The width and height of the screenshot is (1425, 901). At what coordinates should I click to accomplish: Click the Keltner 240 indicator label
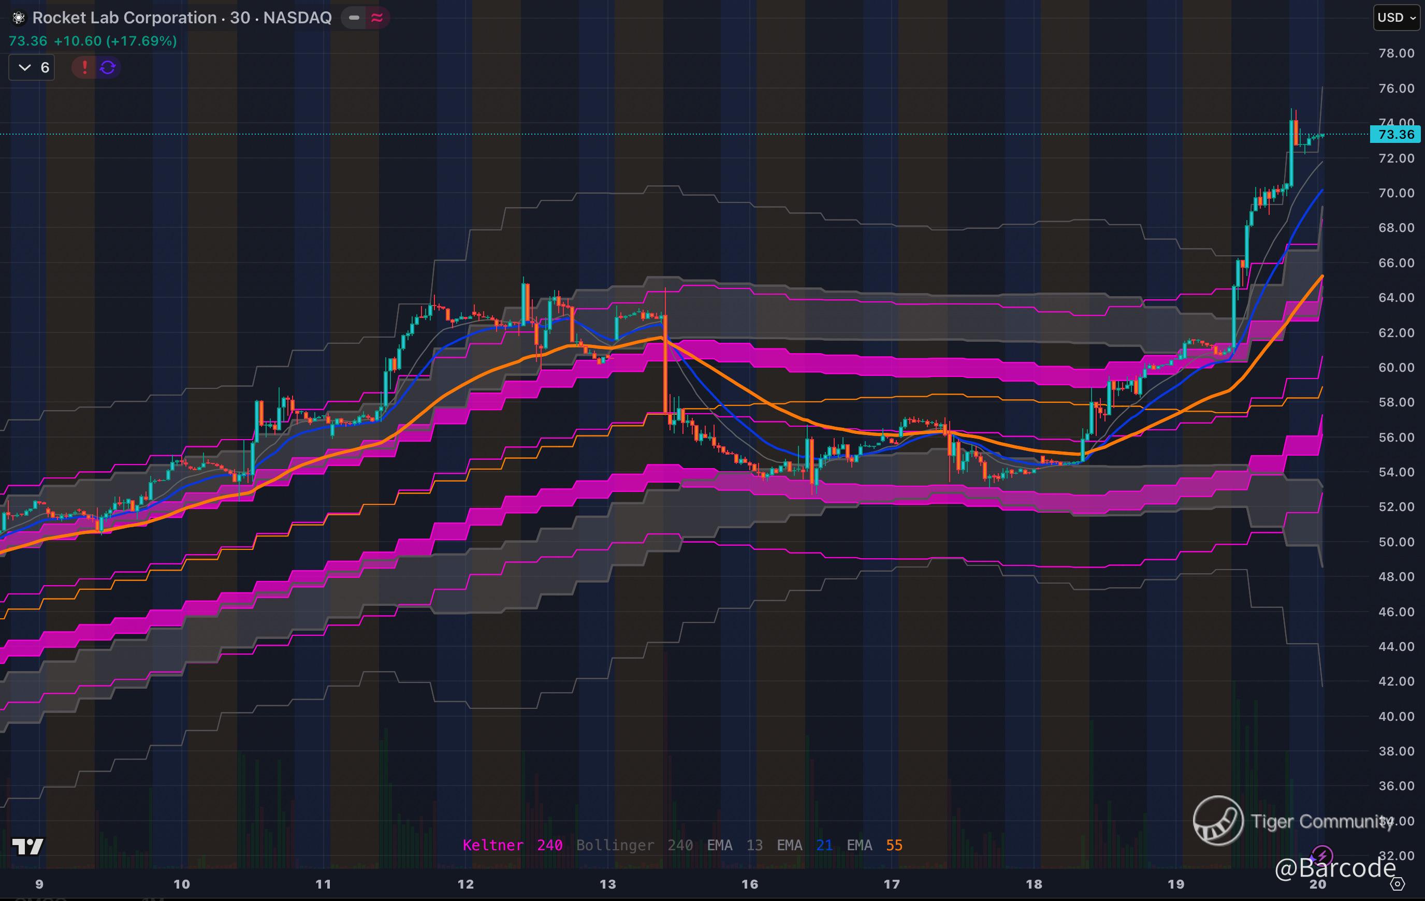point(512,846)
